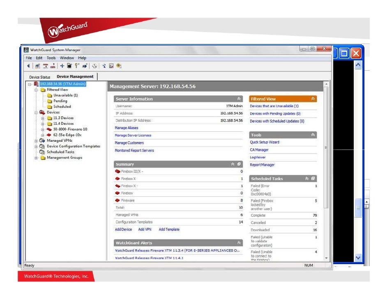Collapse the Devices tree node

pos(36,113)
